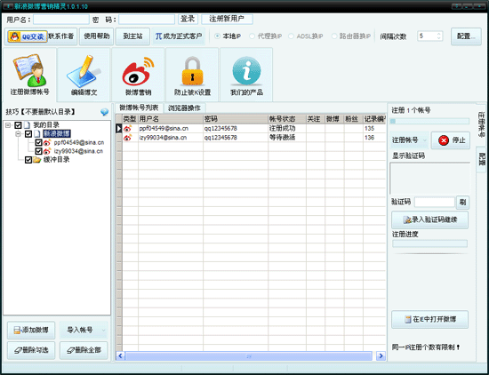The height and width of the screenshot is (375, 489).
Task: Click the progress bar under 注册 1 个帐号
Action: tap(429, 121)
